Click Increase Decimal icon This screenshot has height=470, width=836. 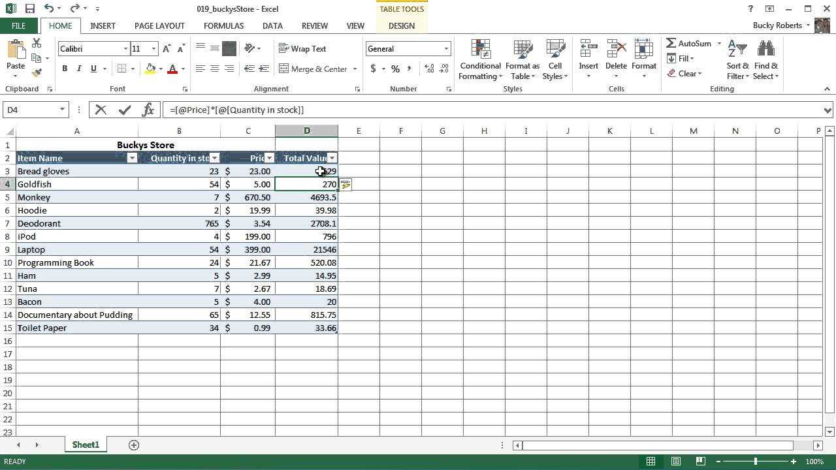(429, 69)
